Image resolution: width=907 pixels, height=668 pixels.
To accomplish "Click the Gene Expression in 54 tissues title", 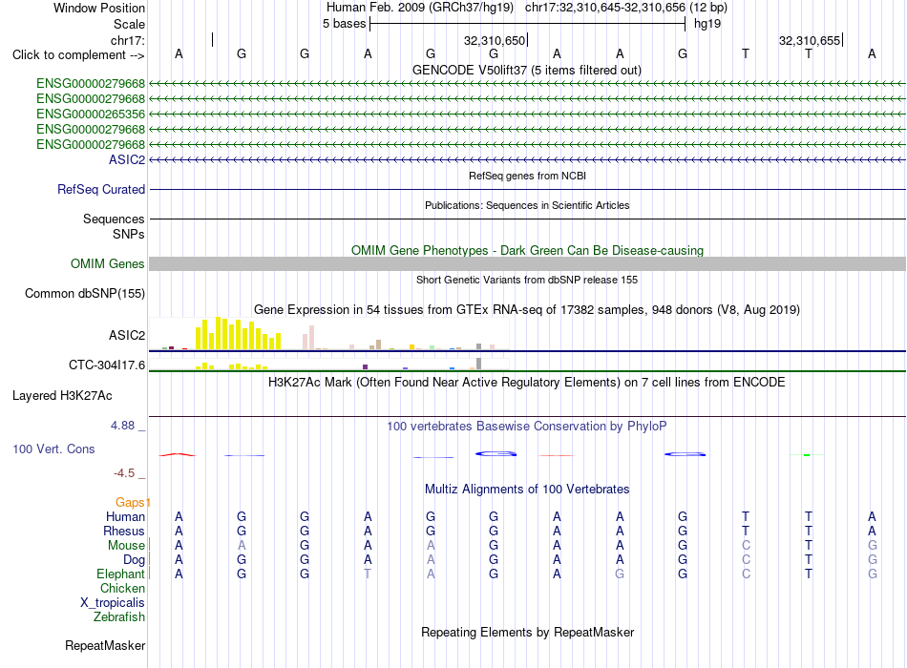I will pos(527,309).
